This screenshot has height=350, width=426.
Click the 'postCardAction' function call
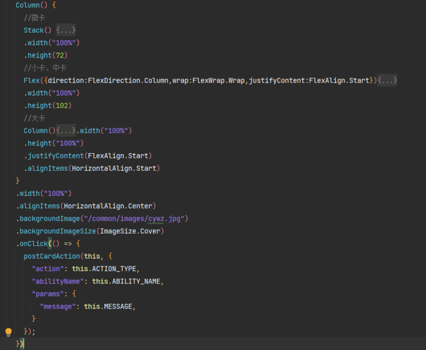pyautogui.click(x=51, y=257)
